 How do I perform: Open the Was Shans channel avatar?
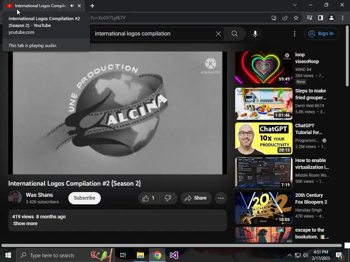tap(15, 198)
